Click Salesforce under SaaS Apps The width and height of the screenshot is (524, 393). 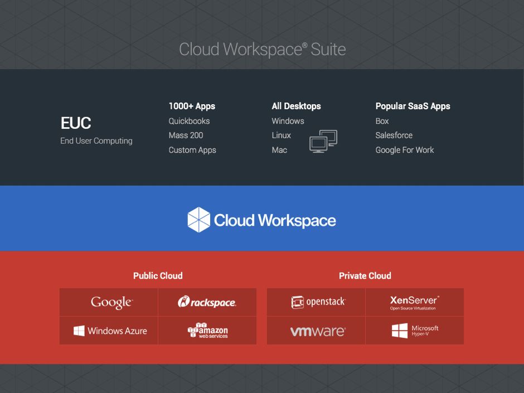pos(394,135)
